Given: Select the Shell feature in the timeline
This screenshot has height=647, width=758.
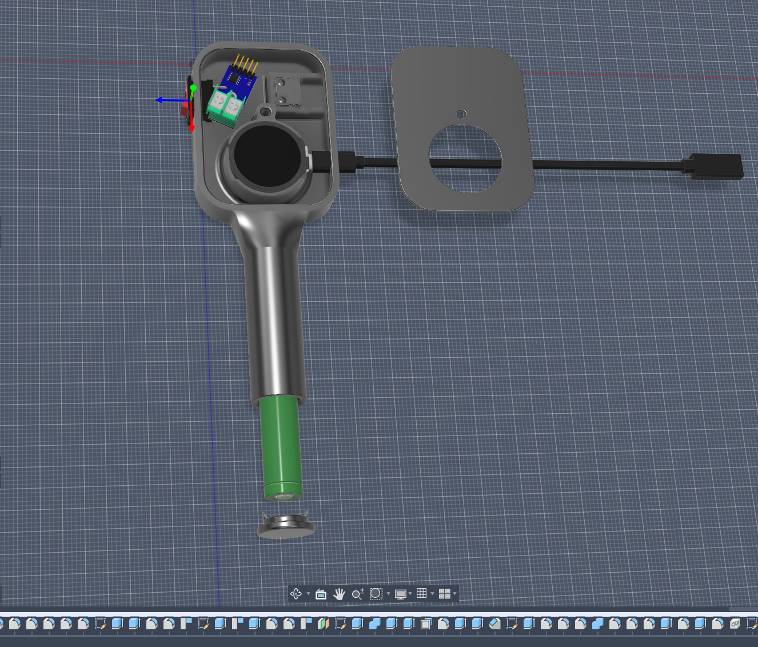Looking at the screenshot, I should tap(425, 624).
